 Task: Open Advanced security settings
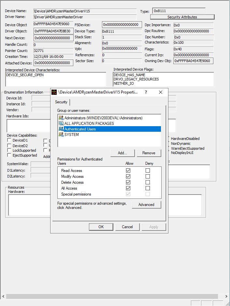[x=146, y=205]
